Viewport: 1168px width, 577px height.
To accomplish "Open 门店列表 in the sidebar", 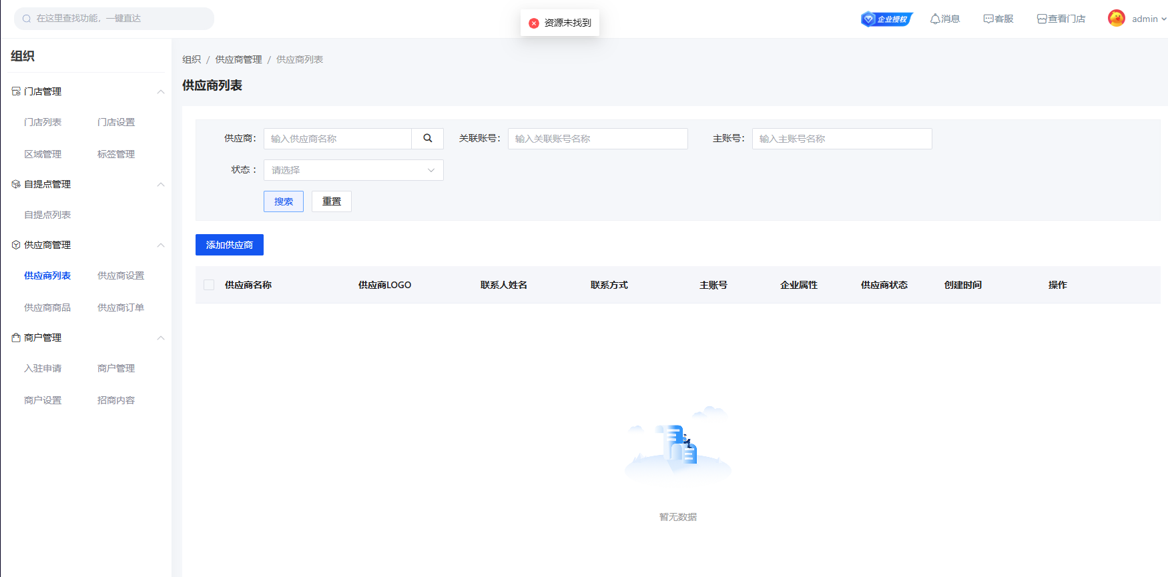I will (x=43, y=123).
